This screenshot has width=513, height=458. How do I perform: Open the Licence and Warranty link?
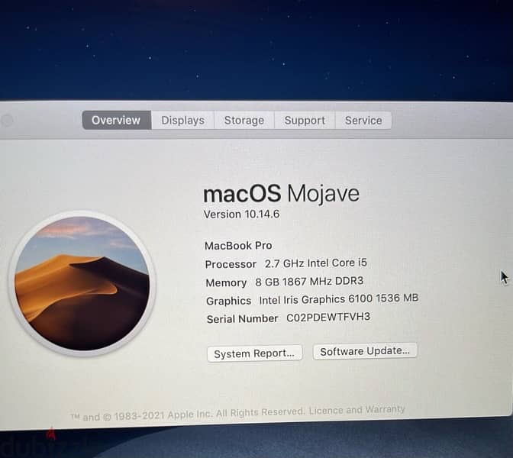357,411
